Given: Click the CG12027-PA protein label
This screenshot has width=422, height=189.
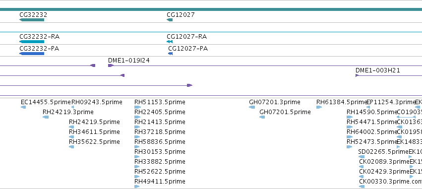Looking at the screenshot, I should pos(188,49).
